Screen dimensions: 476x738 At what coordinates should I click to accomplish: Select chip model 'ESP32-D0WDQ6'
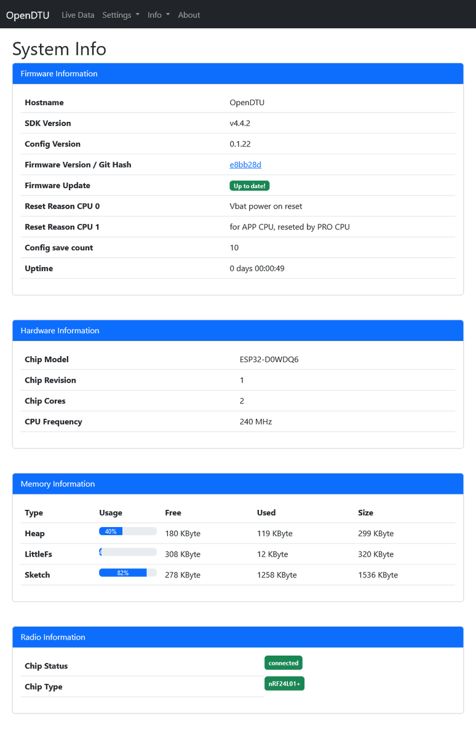click(x=269, y=360)
